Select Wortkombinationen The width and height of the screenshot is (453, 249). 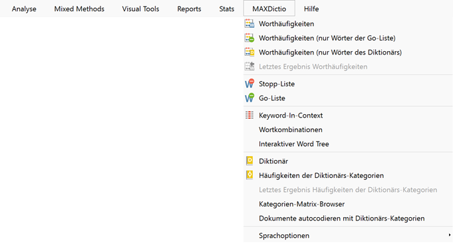coord(290,129)
